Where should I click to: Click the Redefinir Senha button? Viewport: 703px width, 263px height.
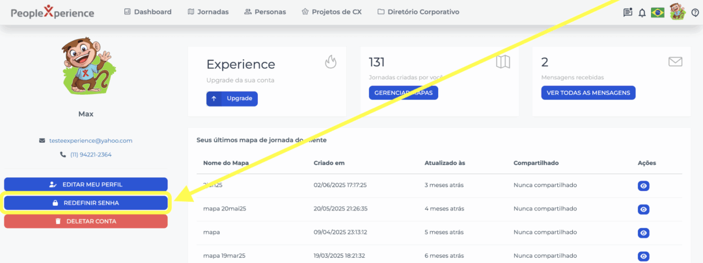point(86,203)
